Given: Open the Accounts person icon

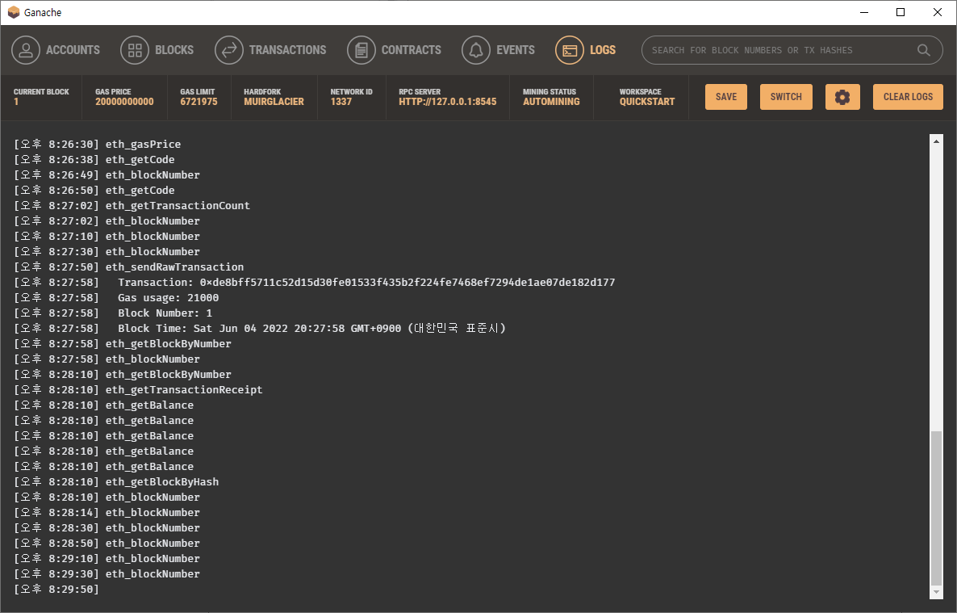Looking at the screenshot, I should (26, 50).
